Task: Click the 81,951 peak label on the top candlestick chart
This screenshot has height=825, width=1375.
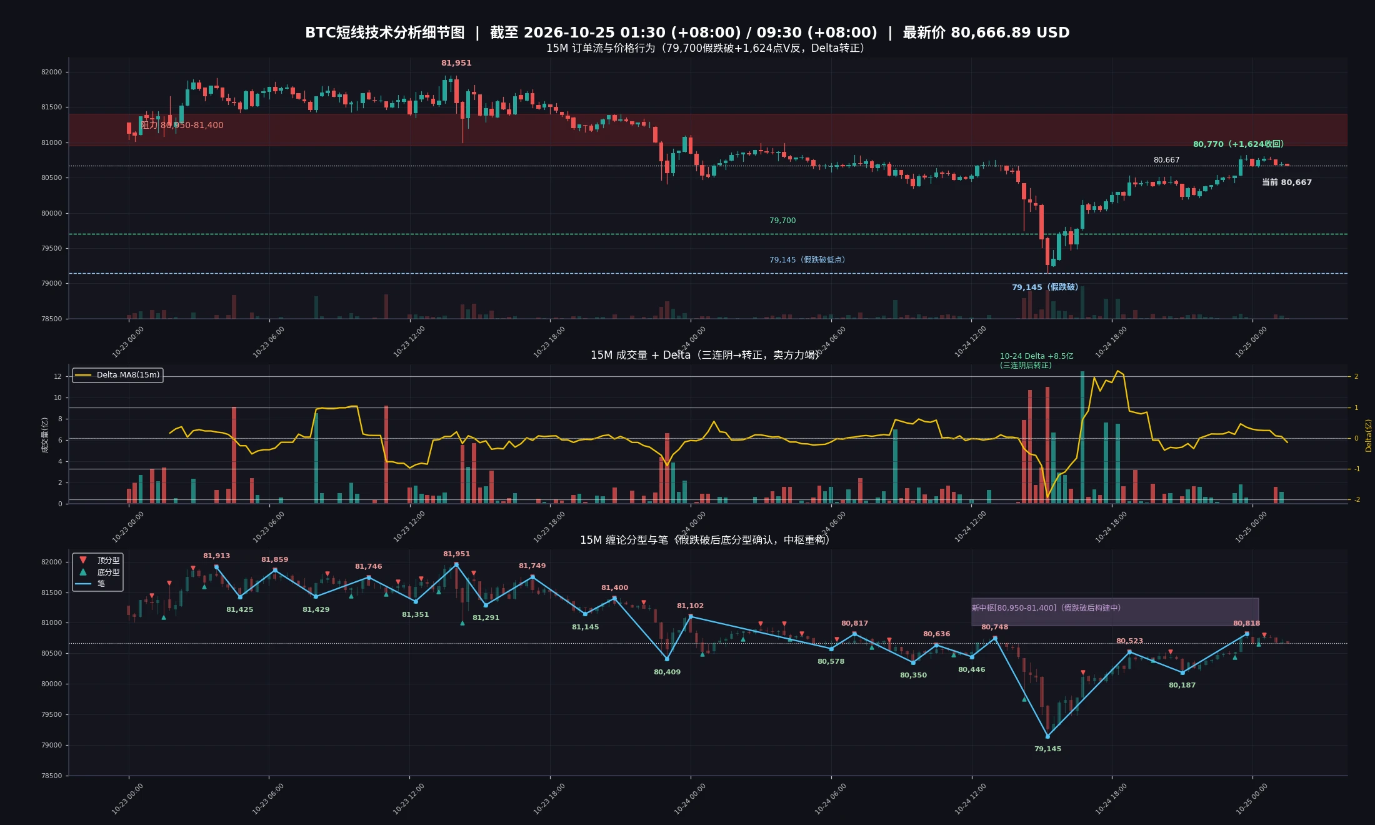Action: [x=456, y=63]
